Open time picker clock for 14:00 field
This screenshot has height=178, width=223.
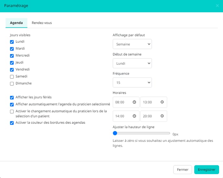pyautogui.click(x=134, y=116)
